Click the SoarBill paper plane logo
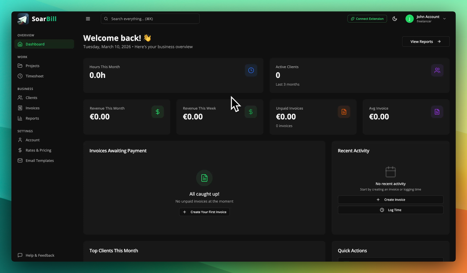This screenshot has height=273, width=467. tap(23, 19)
